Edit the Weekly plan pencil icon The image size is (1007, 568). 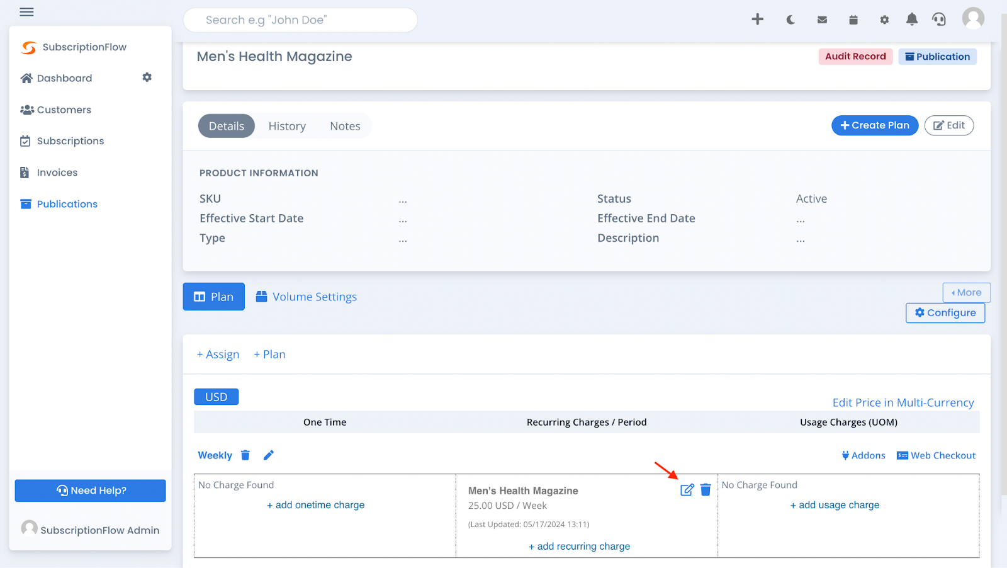tap(269, 455)
